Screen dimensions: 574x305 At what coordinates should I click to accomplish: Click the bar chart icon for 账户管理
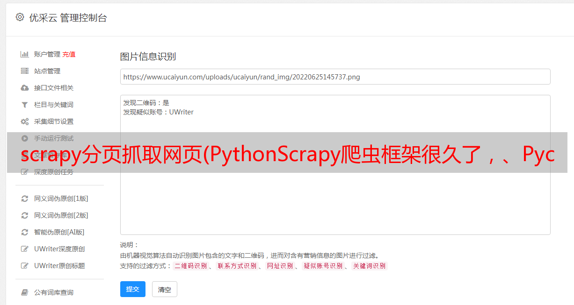click(x=25, y=54)
